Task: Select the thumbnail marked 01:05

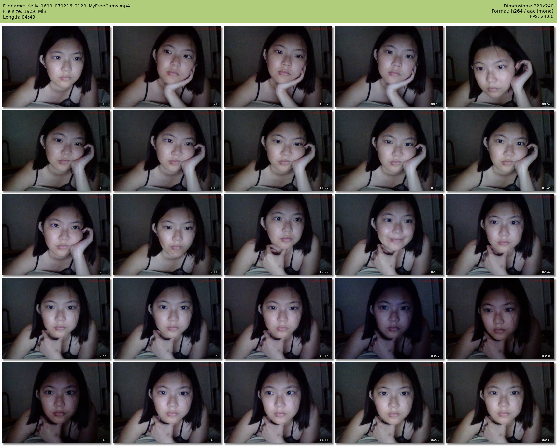Action: click(x=56, y=151)
